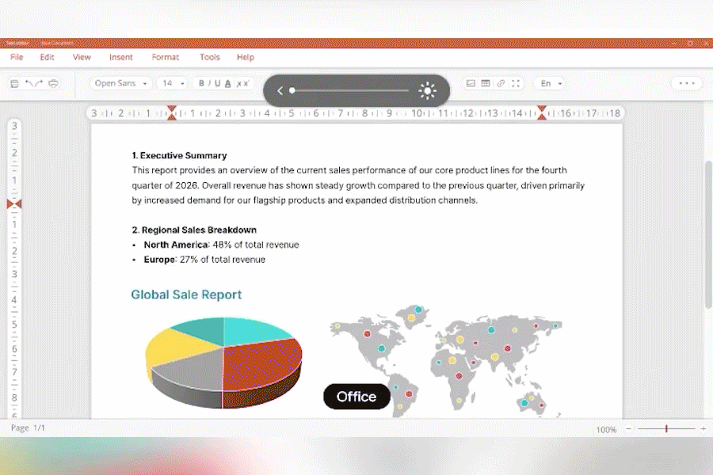
Task: Click the save document icon
Action: coord(14,84)
